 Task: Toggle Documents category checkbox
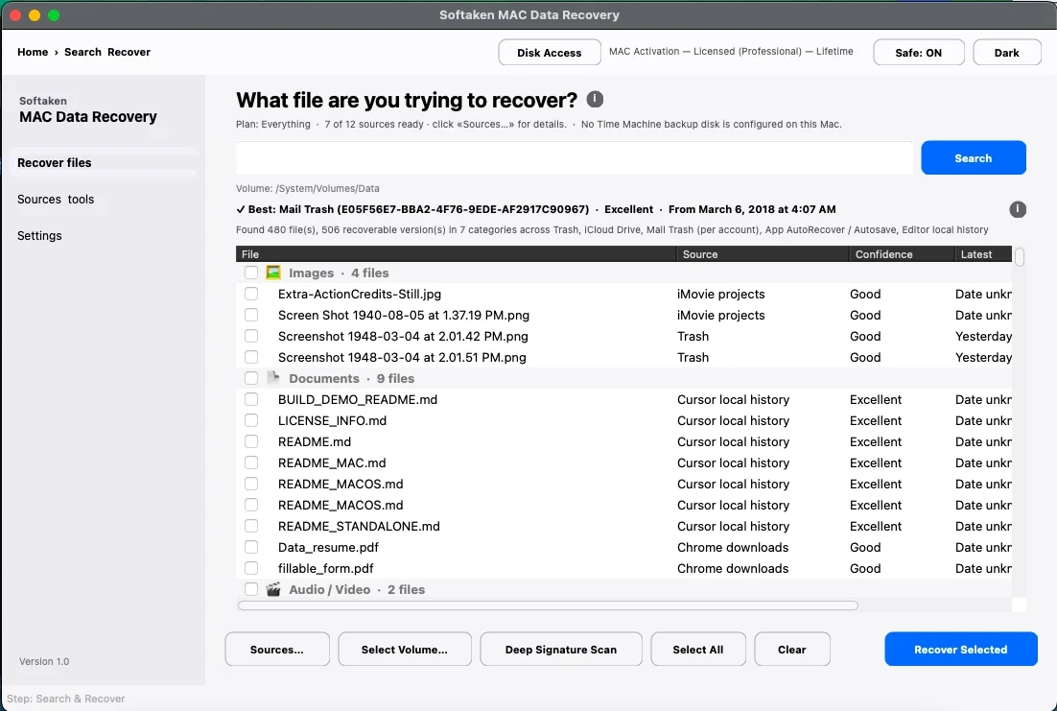click(250, 378)
